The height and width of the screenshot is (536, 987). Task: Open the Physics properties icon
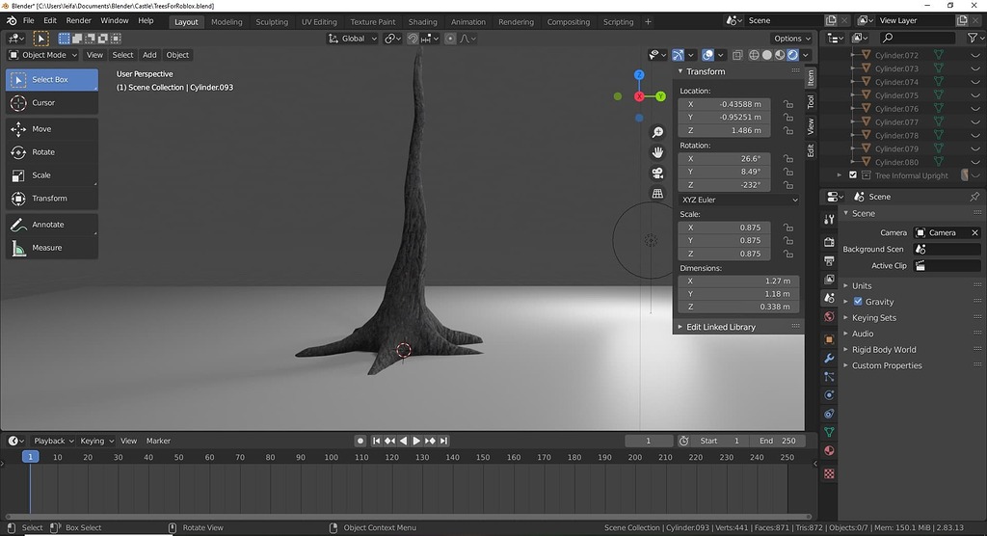pos(829,395)
